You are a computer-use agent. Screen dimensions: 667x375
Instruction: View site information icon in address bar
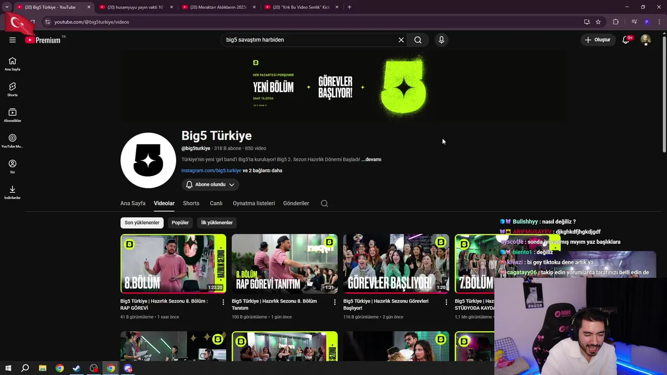click(47, 22)
